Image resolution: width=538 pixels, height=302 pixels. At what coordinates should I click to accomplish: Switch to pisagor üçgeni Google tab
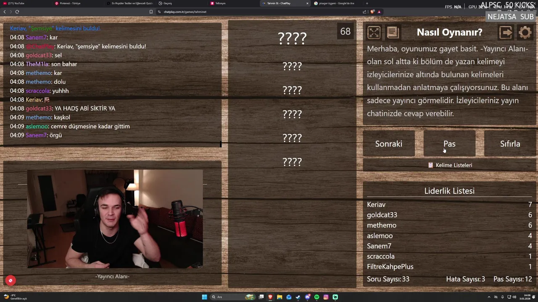coord(336,3)
